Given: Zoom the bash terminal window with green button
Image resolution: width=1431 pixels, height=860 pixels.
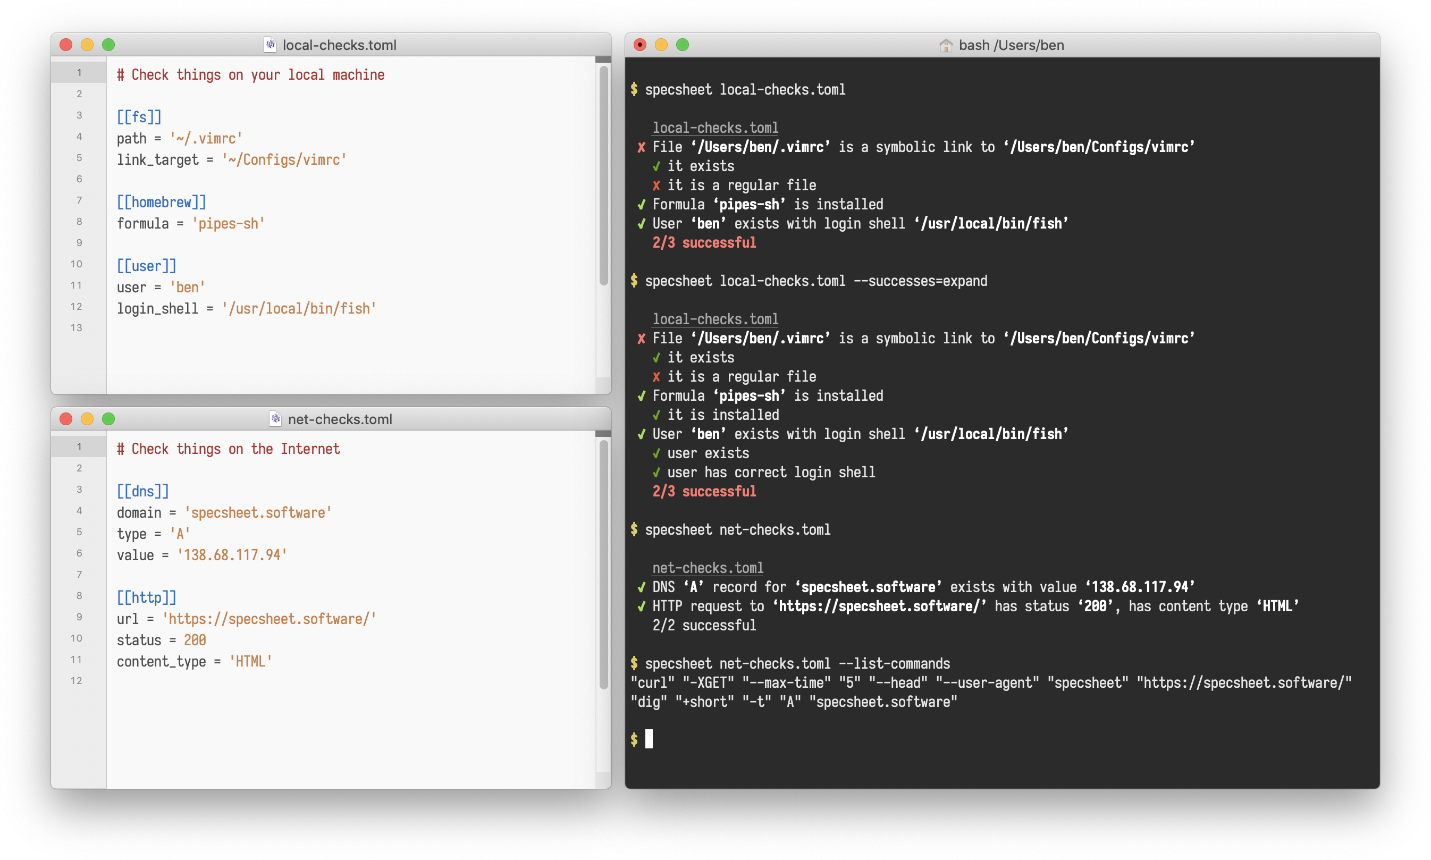Looking at the screenshot, I should point(682,45).
